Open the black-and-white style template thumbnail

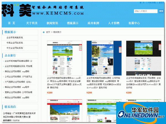coord(144,58)
